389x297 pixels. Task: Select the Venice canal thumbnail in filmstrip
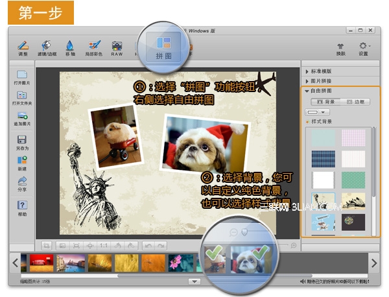[x=71, y=263]
